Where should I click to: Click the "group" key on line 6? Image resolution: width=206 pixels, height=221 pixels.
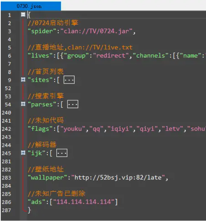[76, 56]
